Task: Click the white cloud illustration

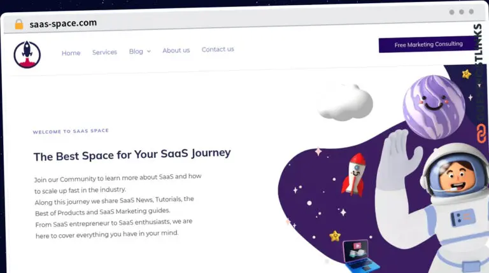Action: (x=346, y=102)
